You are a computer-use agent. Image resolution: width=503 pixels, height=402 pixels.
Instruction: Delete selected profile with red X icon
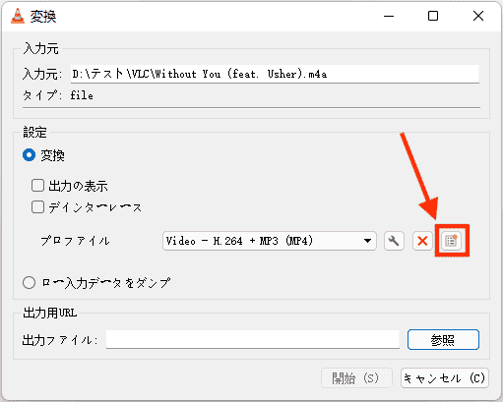422,241
